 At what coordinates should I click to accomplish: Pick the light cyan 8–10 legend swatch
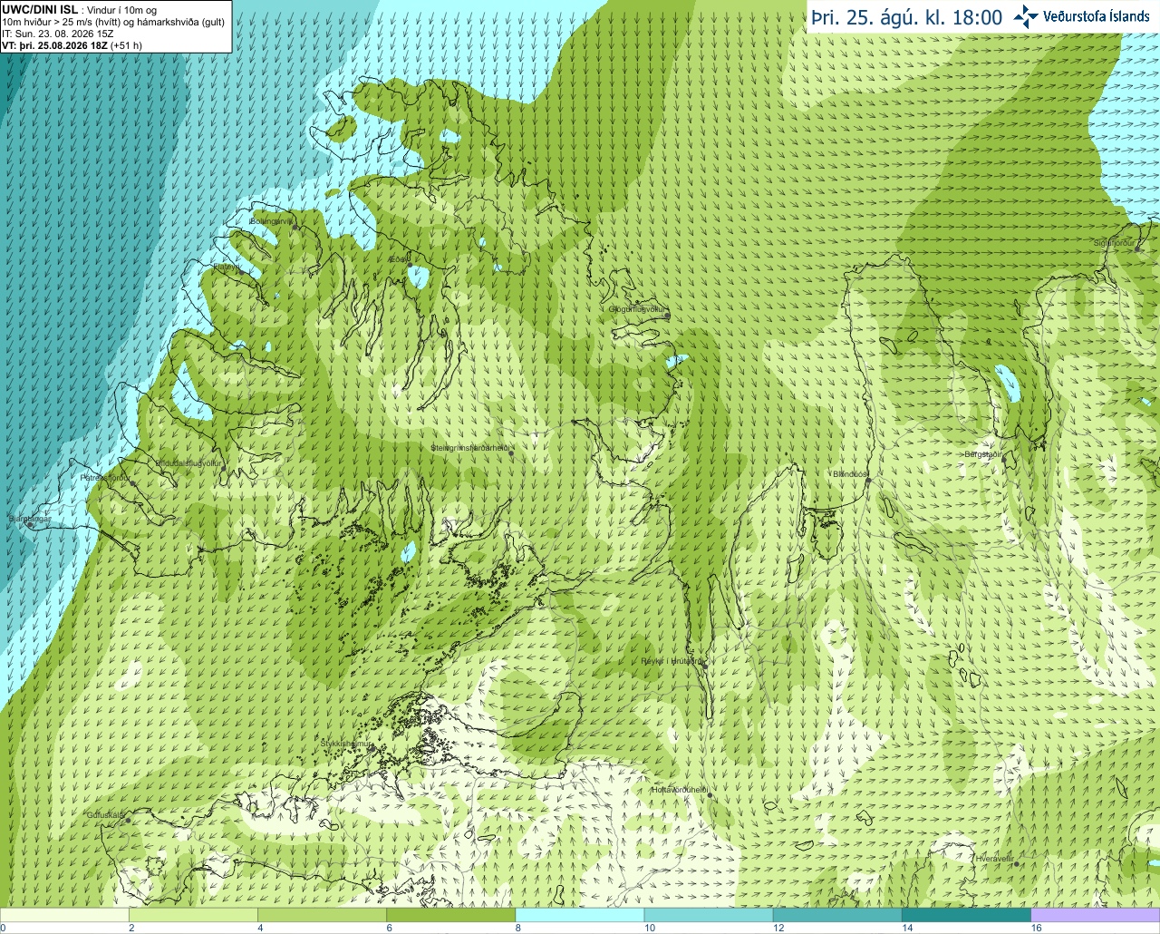click(580, 915)
